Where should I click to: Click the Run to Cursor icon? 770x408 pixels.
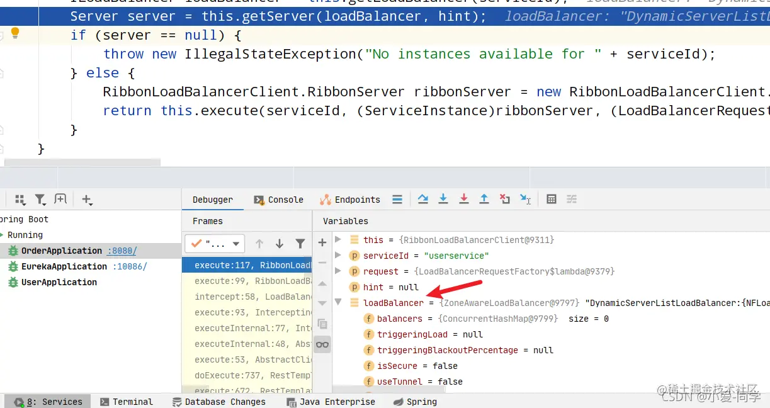(x=525, y=199)
